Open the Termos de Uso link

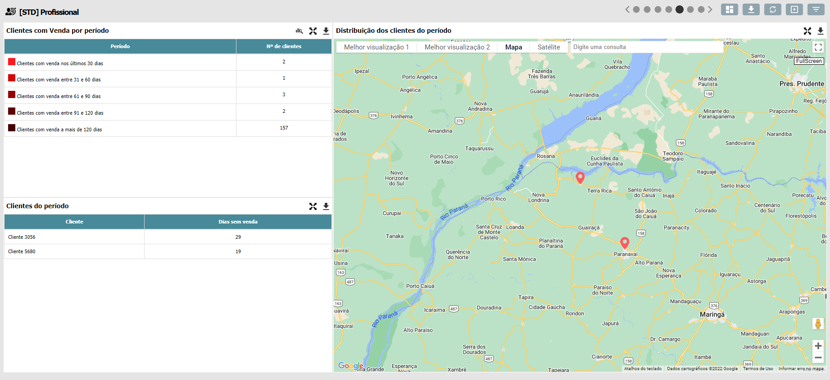click(758, 369)
